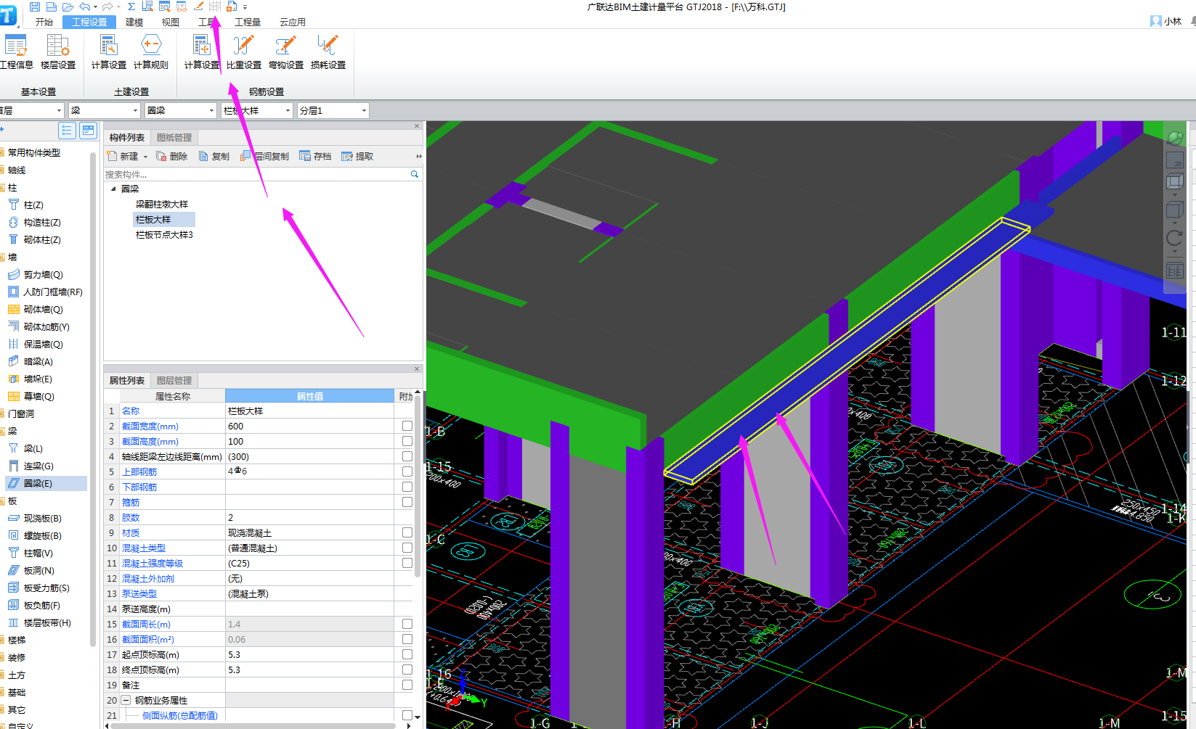Select 现浇板(B) slab component
Viewport: 1196px width, 729px height.
[x=43, y=519]
